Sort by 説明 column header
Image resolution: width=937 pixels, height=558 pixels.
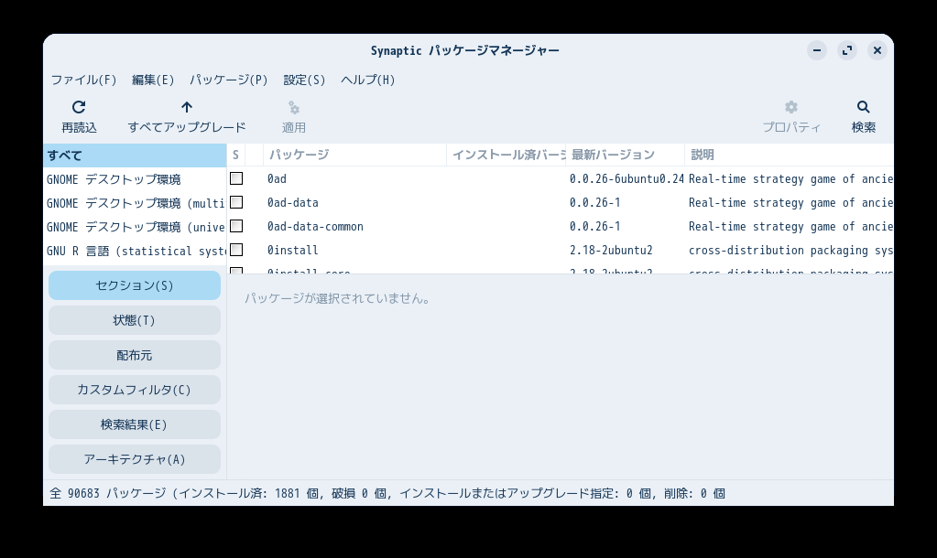[789, 155]
